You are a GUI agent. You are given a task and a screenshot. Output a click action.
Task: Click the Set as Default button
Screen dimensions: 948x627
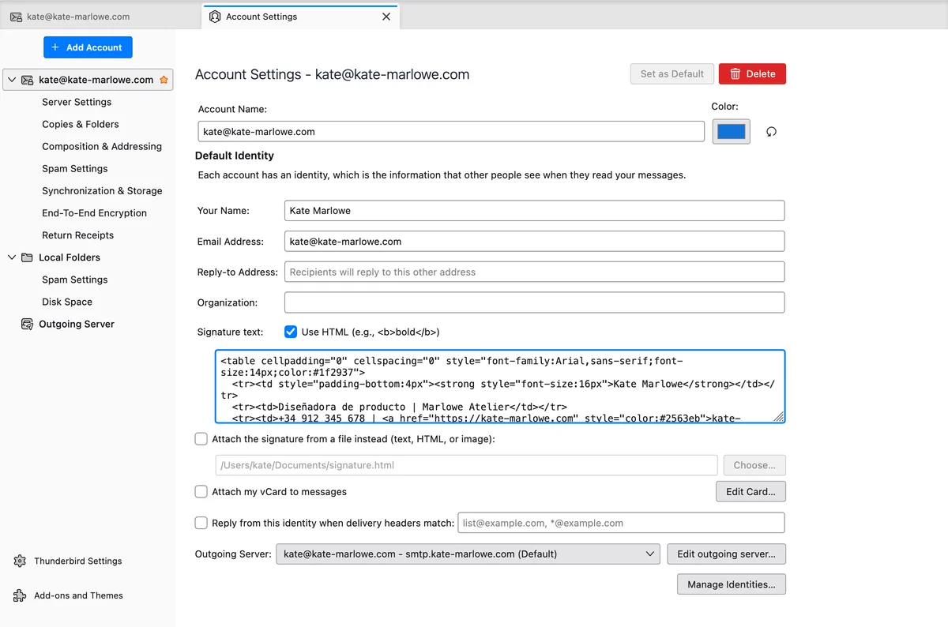[672, 73]
